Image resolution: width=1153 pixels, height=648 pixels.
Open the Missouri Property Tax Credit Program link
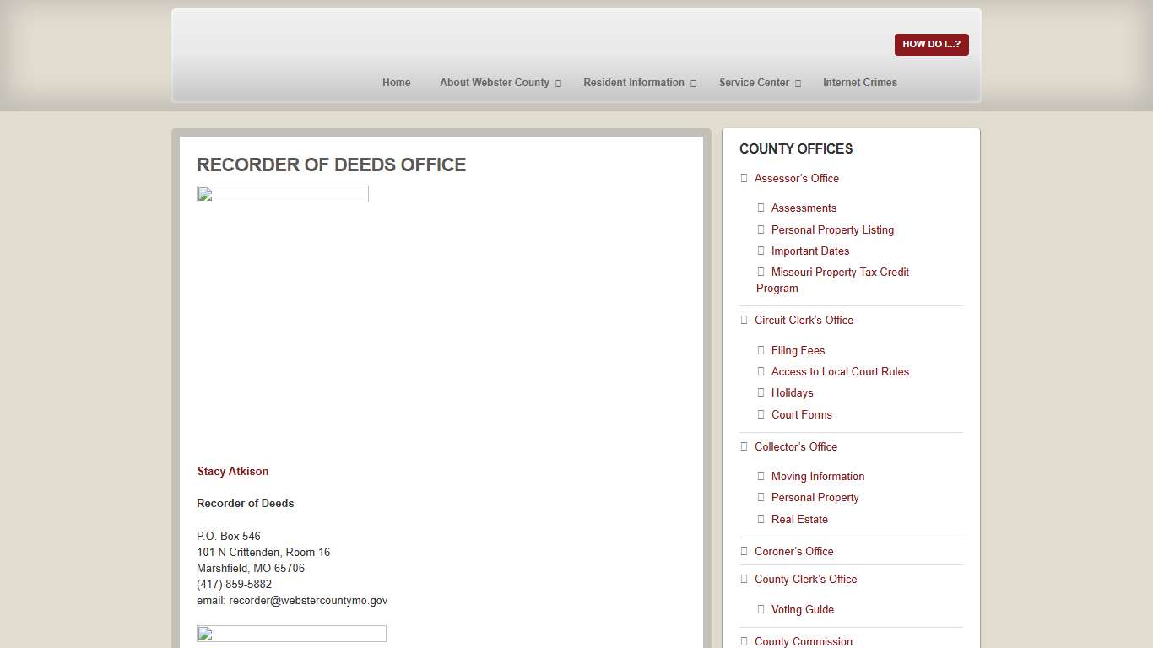(x=840, y=272)
